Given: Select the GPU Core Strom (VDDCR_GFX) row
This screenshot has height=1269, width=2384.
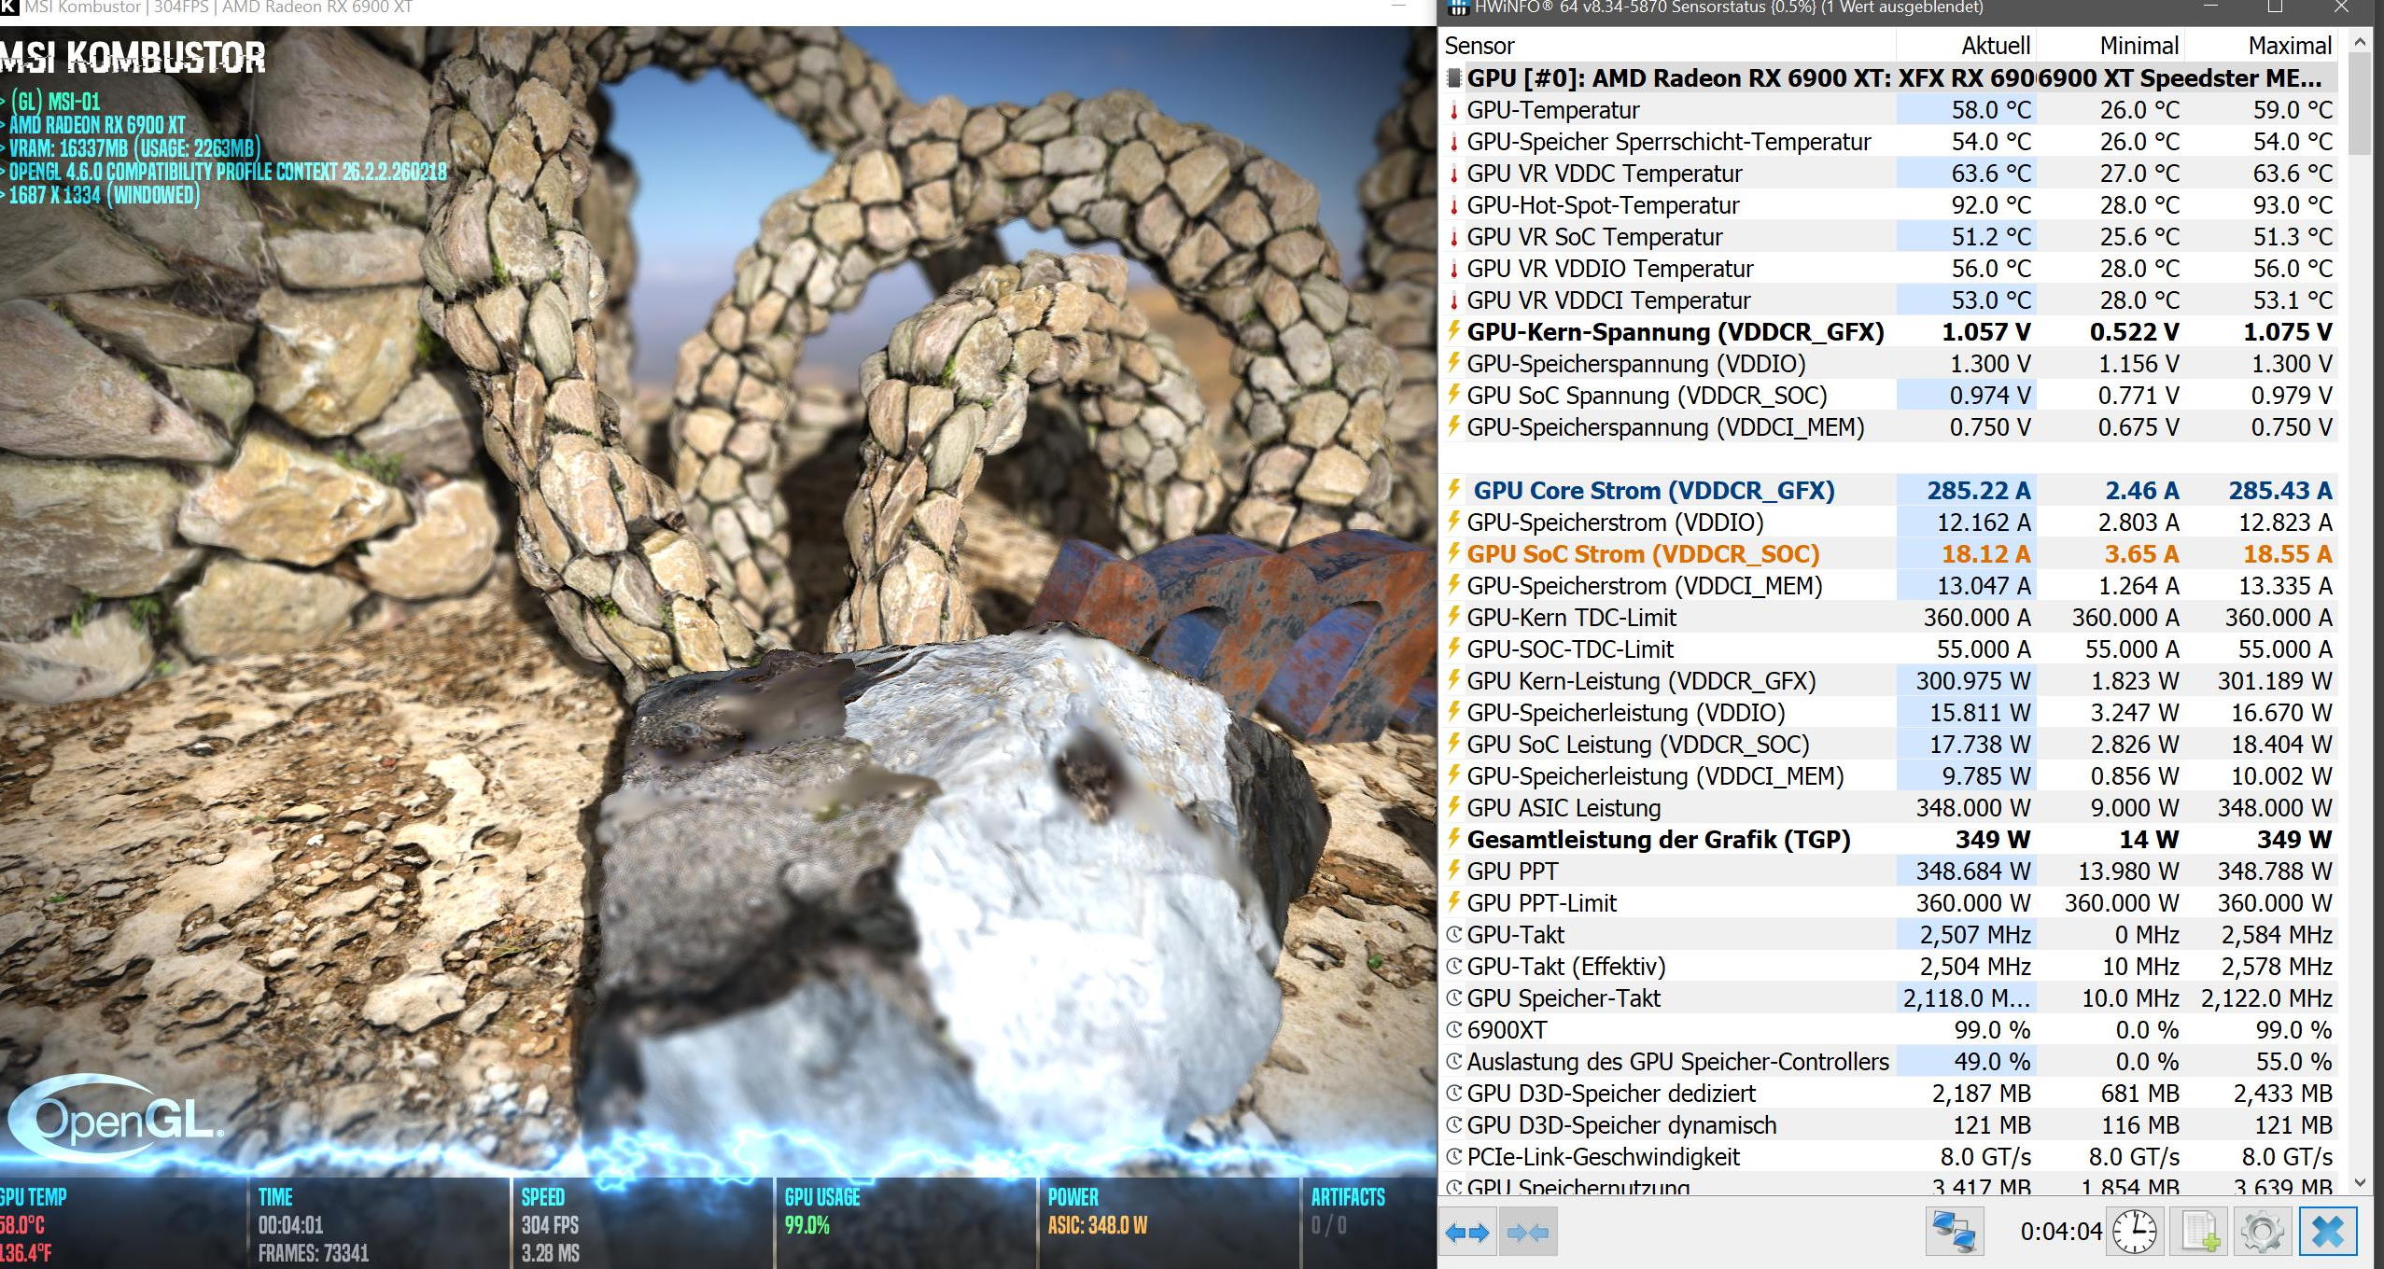Looking at the screenshot, I should (x=1653, y=491).
